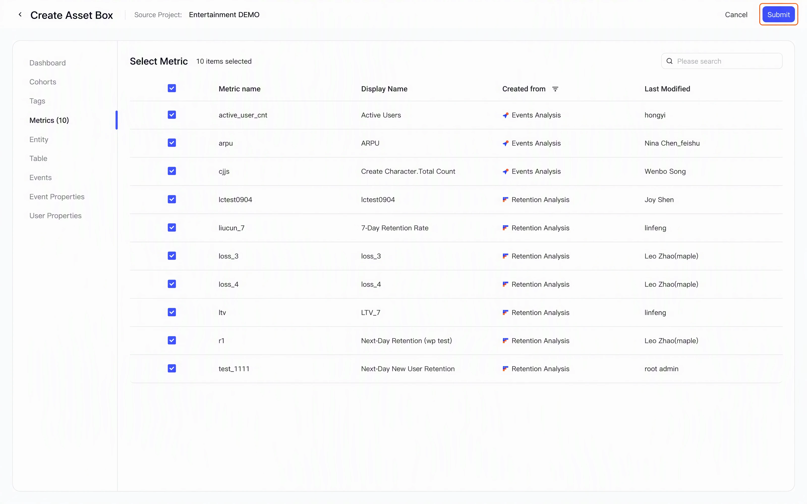
Task: Select Metrics (10) in the sidebar
Action: [49, 120]
